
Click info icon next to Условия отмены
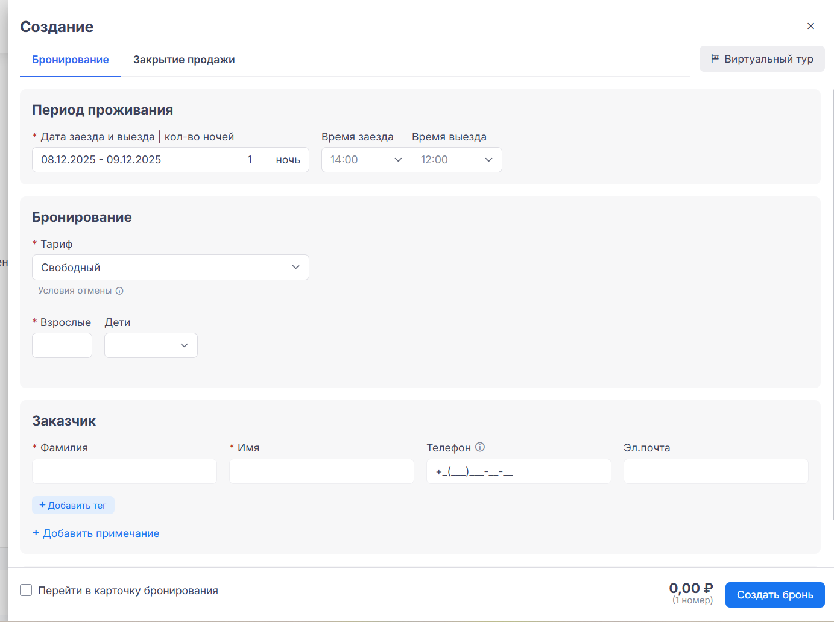click(x=119, y=291)
